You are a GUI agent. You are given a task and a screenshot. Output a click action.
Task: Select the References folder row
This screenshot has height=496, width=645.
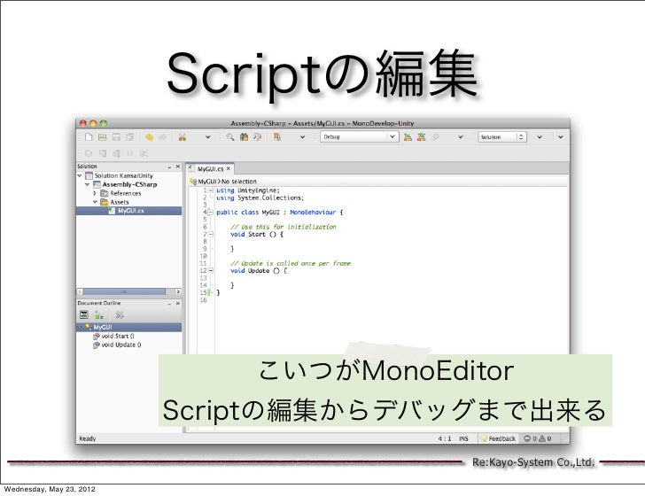128,193
